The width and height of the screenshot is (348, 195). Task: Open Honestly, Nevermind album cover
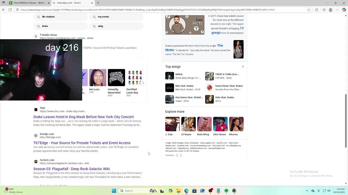[116, 77]
